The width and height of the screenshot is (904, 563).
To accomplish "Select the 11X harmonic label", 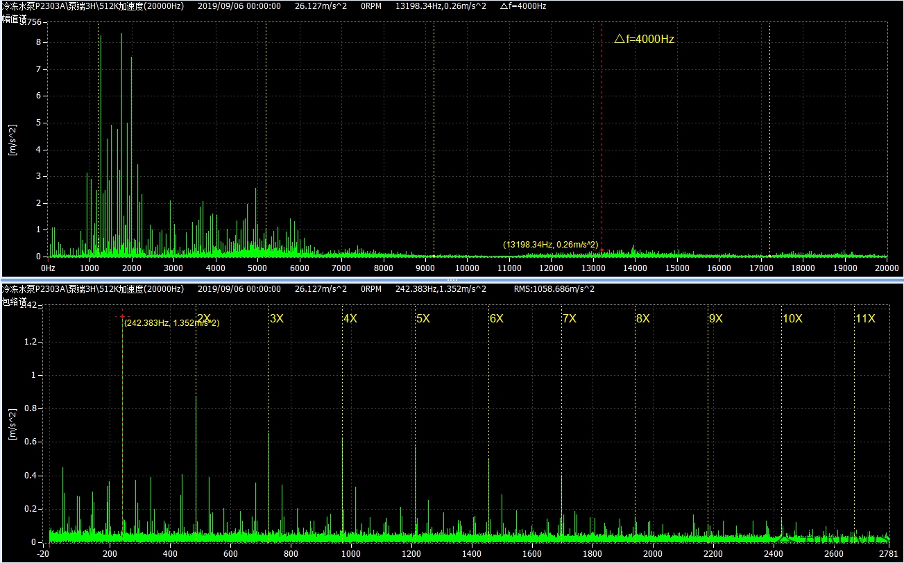I will [x=865, y=319].
